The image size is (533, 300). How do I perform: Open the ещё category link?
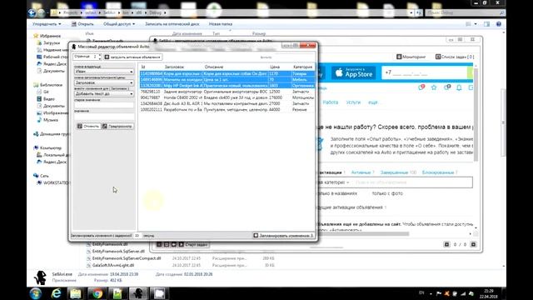click(373, 102)
